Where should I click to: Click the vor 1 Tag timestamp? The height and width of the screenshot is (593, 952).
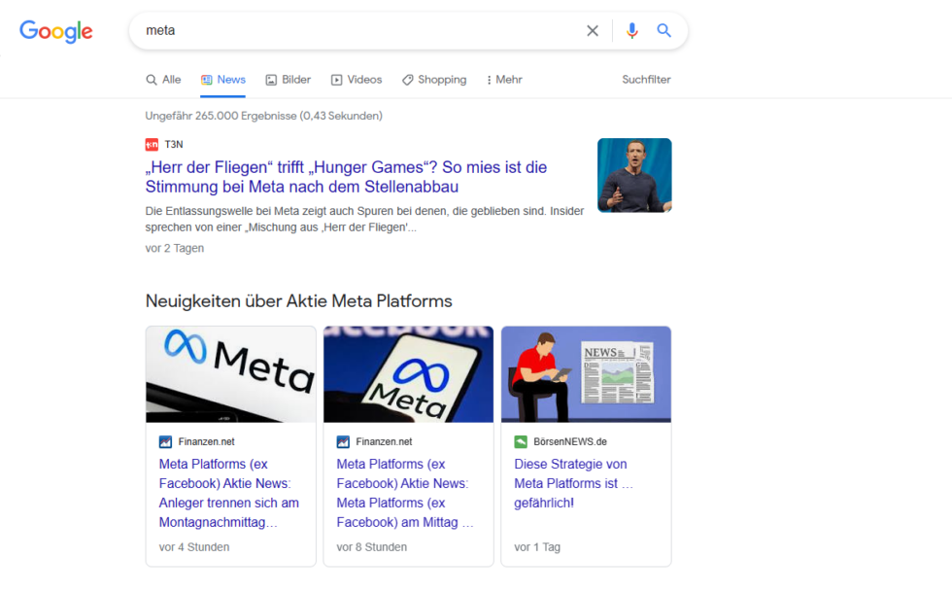click(537, 546)
